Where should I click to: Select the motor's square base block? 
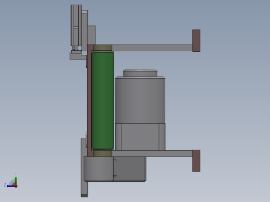[140, 137]
